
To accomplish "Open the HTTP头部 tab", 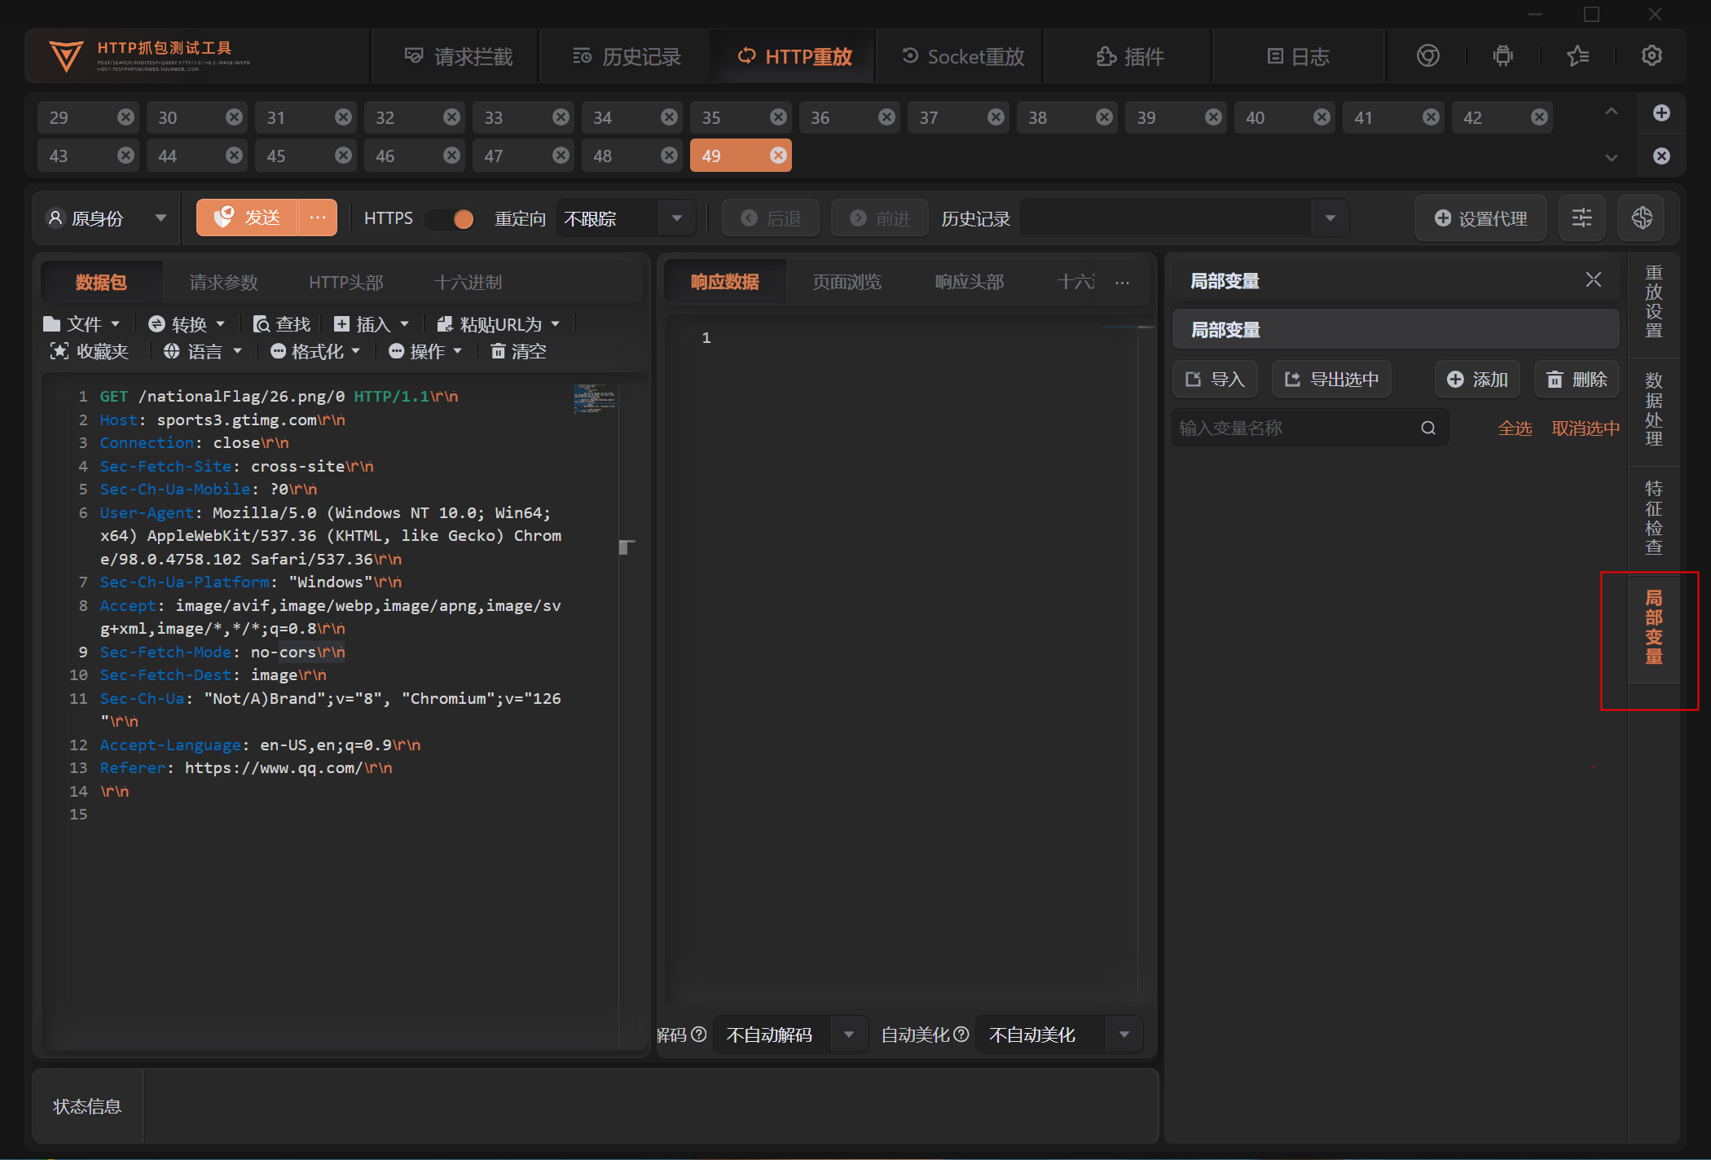I will click(345, 283).
